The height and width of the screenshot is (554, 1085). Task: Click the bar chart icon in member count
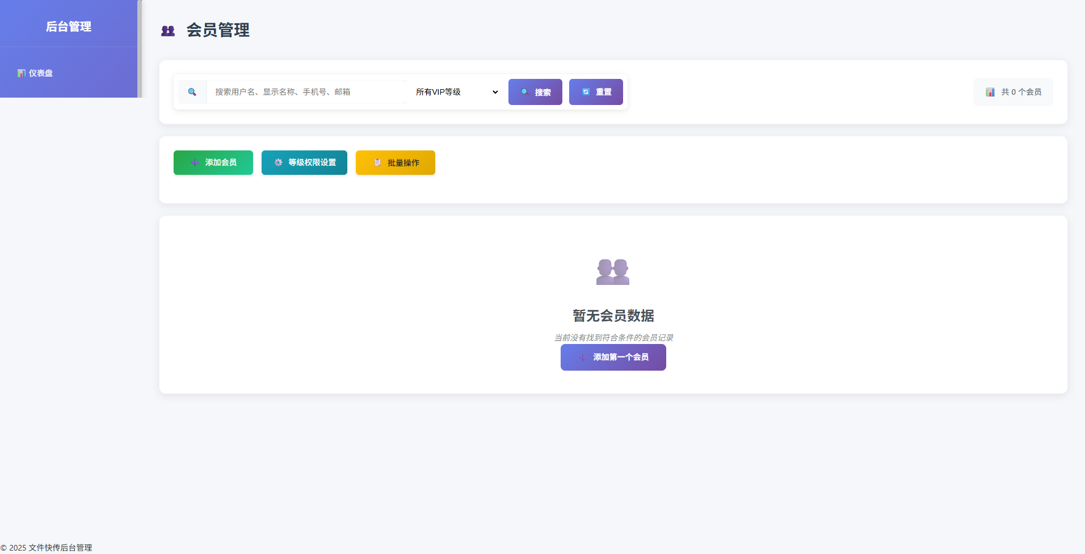(x=990, y=92)
